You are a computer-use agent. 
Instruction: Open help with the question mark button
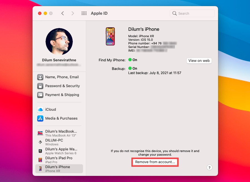209,167
